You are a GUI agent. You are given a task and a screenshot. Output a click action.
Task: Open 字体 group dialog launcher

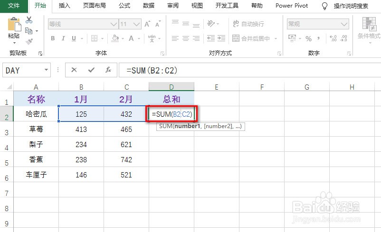tap(162, 54)
